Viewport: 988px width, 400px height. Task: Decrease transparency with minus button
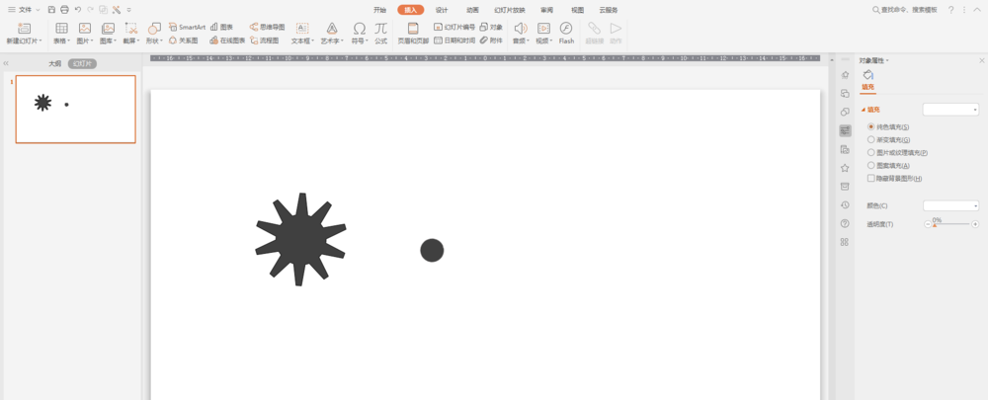click(928, 224)
